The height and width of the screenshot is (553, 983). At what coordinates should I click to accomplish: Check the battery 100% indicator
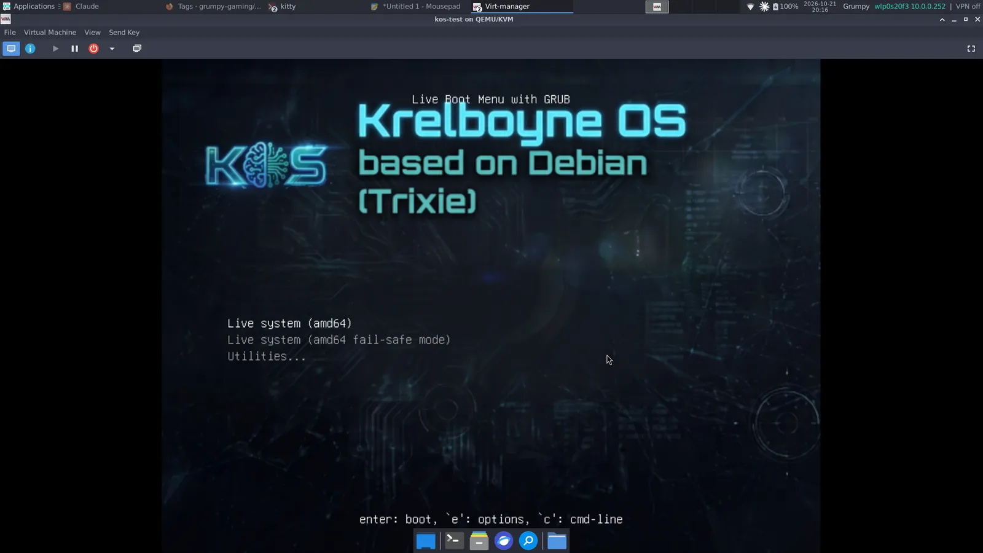(785, 7)
